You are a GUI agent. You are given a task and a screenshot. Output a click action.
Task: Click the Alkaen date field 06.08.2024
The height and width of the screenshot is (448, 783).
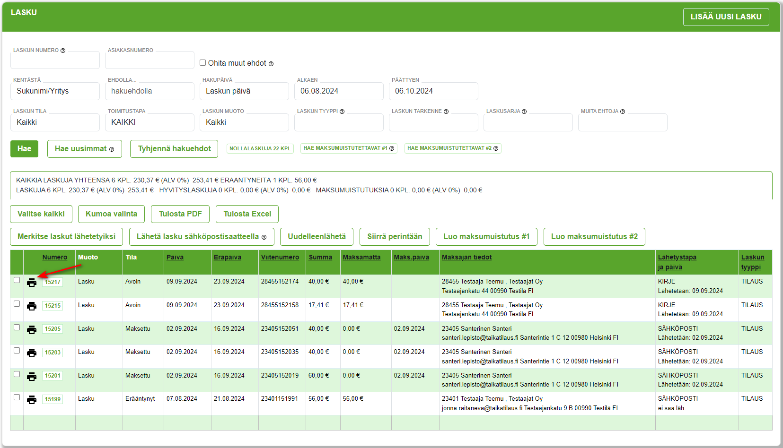point(339,91)
